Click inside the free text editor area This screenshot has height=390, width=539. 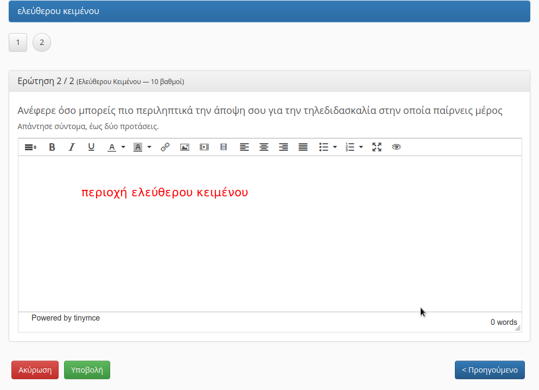coord(270,234)
